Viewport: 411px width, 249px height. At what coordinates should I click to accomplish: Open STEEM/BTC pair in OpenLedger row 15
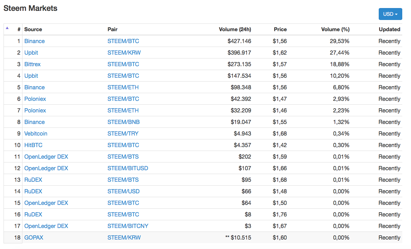click(123, 203)
